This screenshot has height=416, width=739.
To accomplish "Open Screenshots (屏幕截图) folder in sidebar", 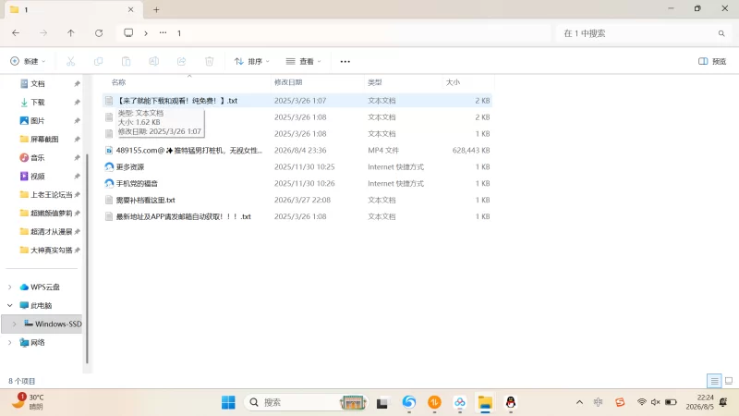I will point(44,140).
